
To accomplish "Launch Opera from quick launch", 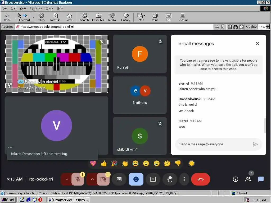I will 40,200.
